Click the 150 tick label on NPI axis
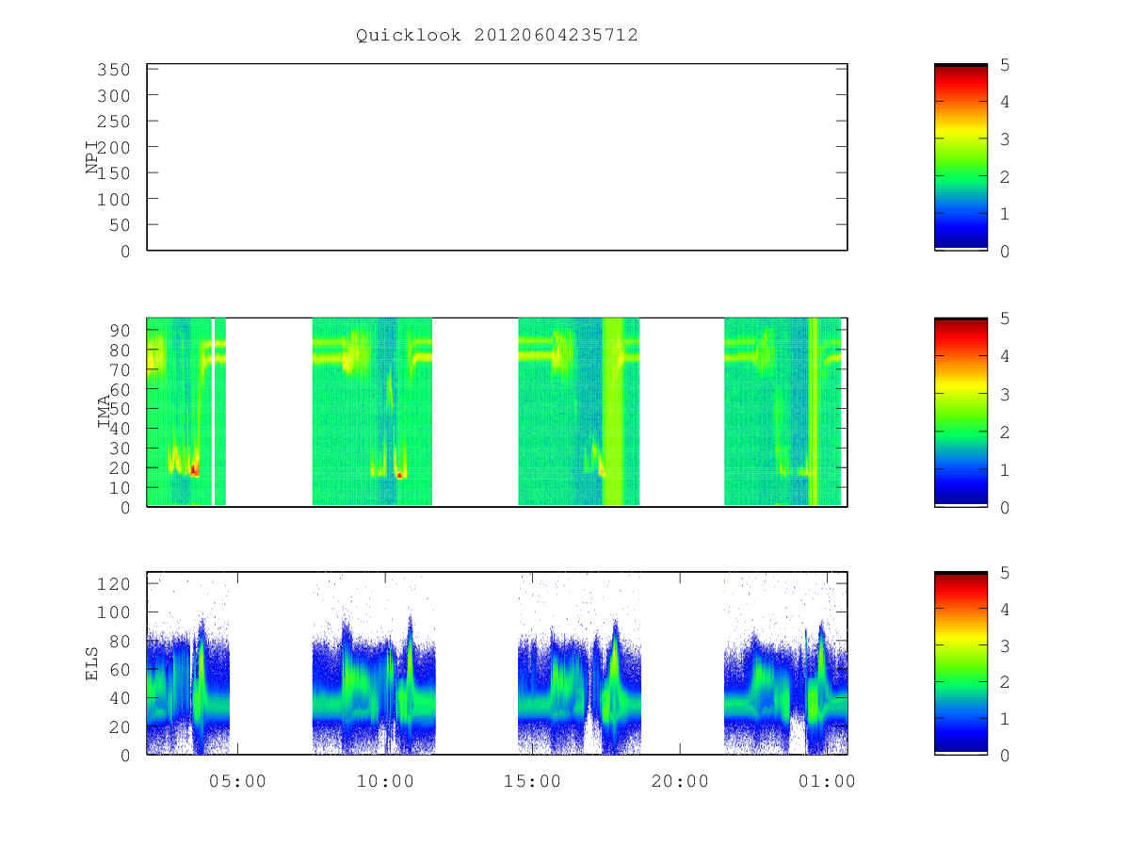Viewport: 1130px width, 848px height. pyautogui.click(x=113, y=173)
